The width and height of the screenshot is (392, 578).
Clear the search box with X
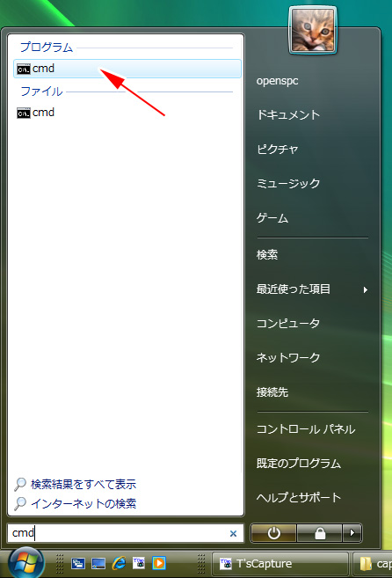click(x=233, y=533)
